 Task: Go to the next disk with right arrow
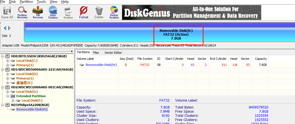[x=9, y=28]
